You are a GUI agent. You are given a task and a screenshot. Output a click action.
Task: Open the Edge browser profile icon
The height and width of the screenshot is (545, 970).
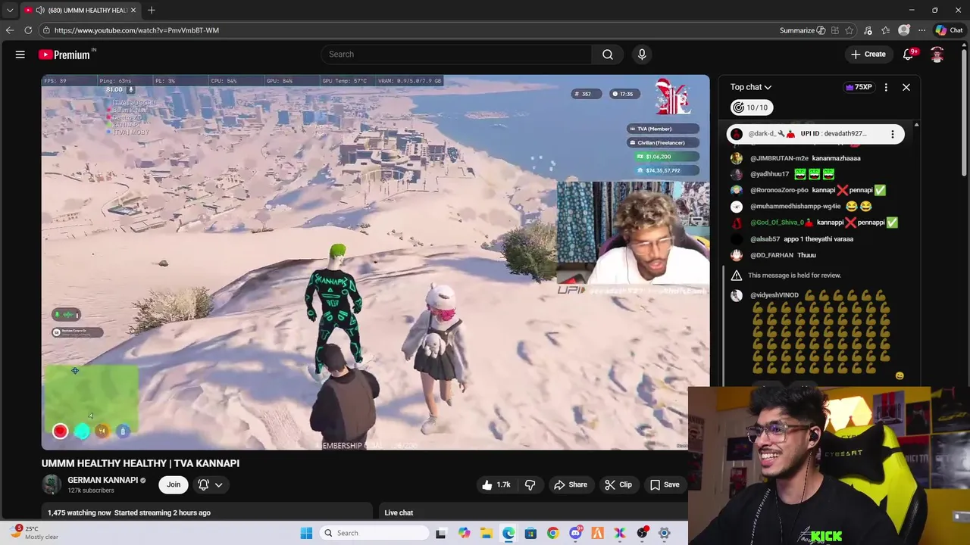pos(904,30)
